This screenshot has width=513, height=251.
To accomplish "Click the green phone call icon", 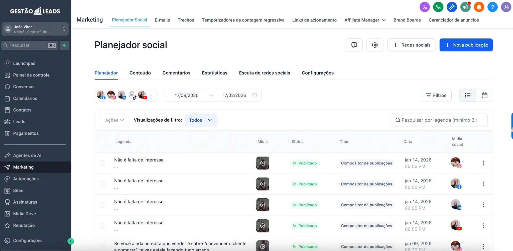I will tap(438, 7).
